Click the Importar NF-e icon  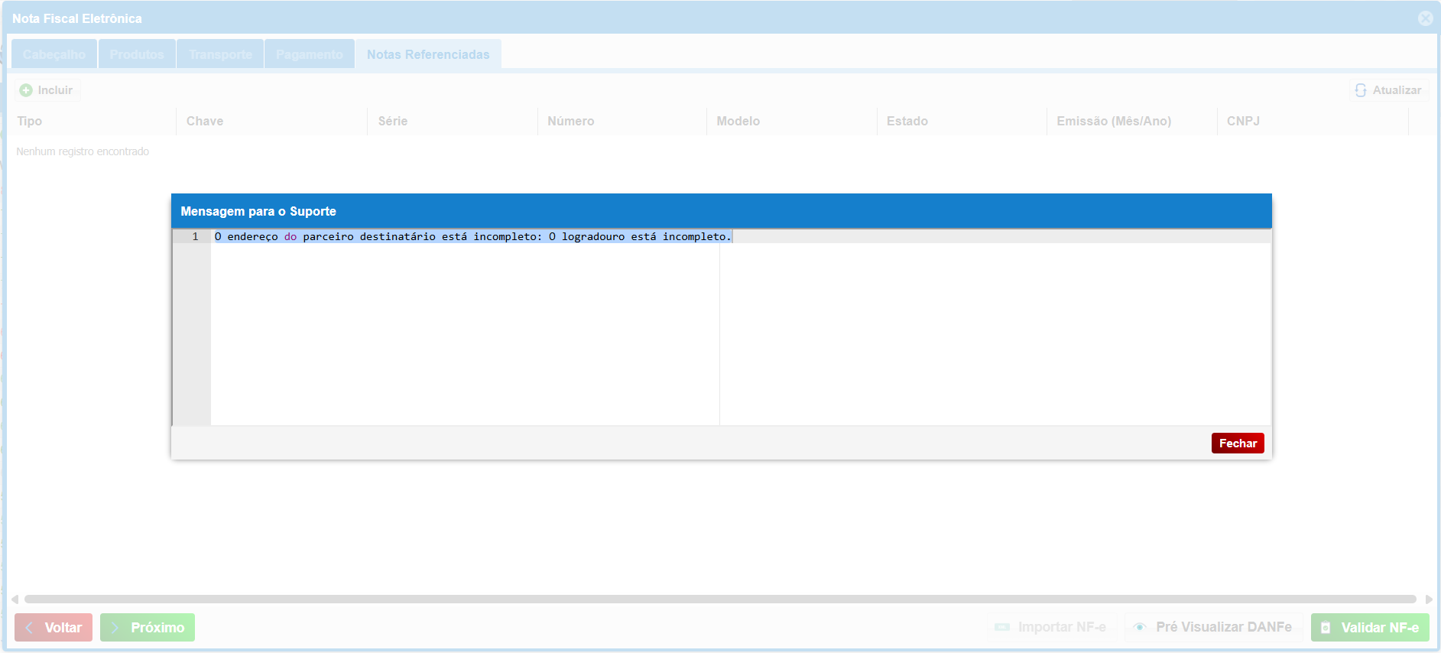pos(1002,627)
